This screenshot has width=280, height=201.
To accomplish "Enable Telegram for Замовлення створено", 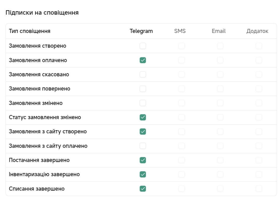I will [x=143, y=46].
